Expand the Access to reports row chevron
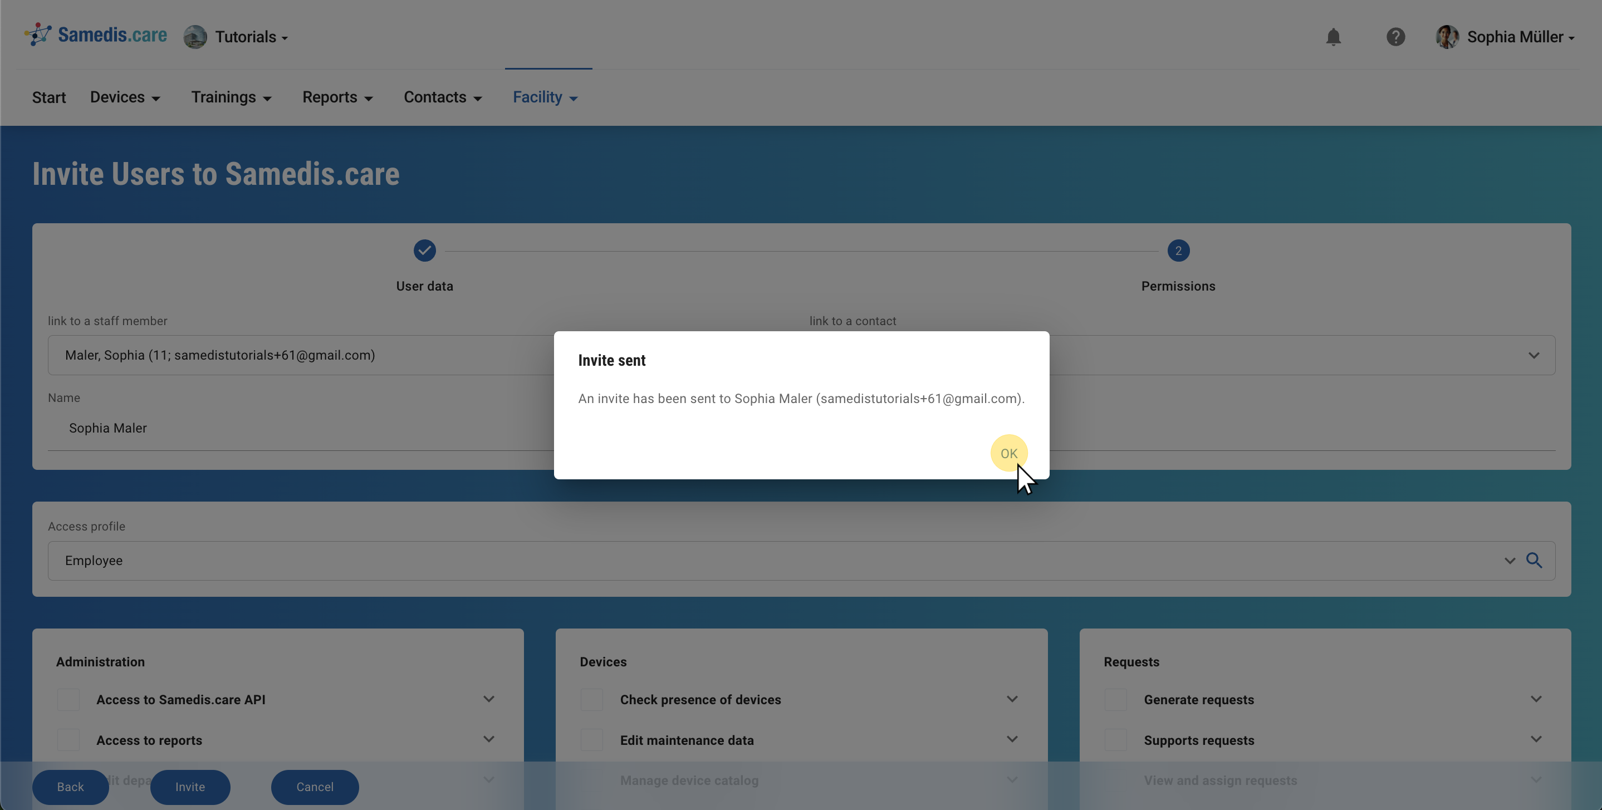Viewport: 1602px width, 810px height. pyautogui.click(x=489, y=739)
